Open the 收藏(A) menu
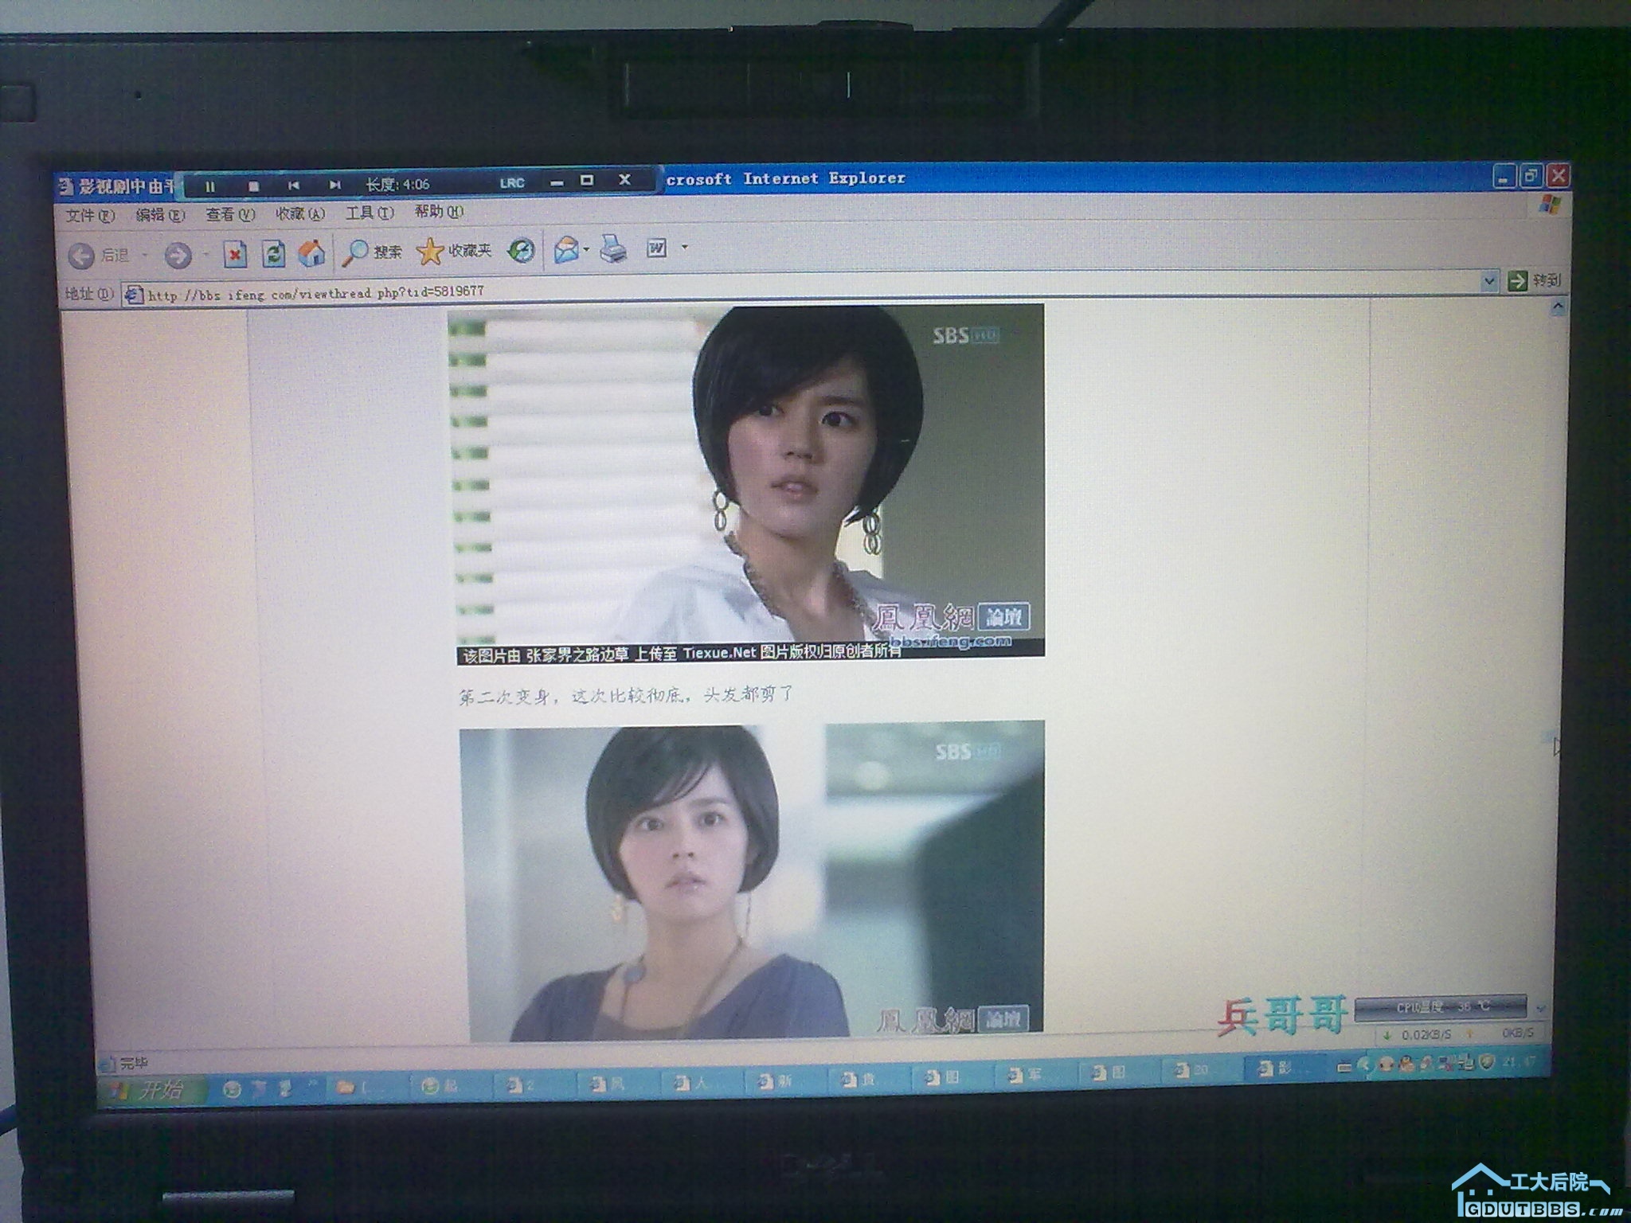Viewport: 1631px width, 1223px height. 300,213
